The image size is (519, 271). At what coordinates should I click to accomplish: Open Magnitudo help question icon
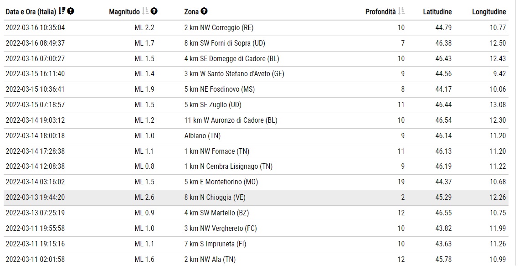pos(154,11)
